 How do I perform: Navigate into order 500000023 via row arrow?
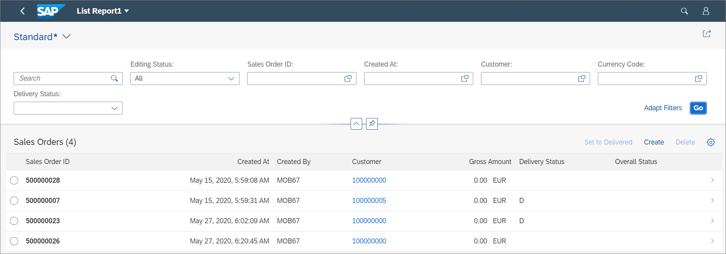(x=712, y=221)
